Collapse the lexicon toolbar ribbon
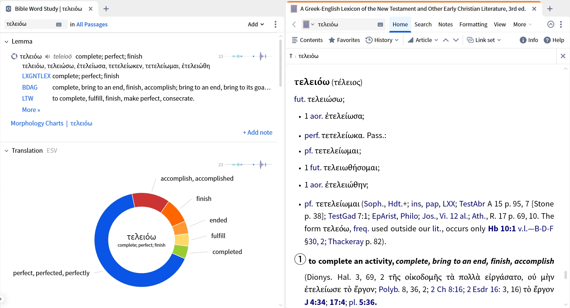The height and width of the screenshot is (308, 570). [551, 24]
